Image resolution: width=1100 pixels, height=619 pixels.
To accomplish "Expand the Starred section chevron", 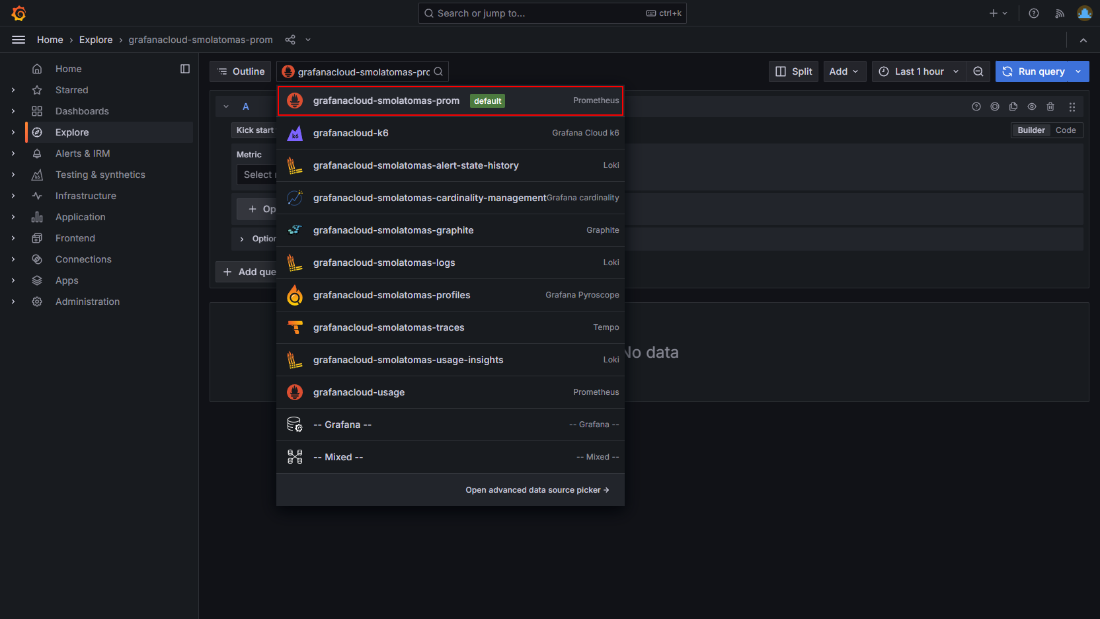I will click(13, 90).
